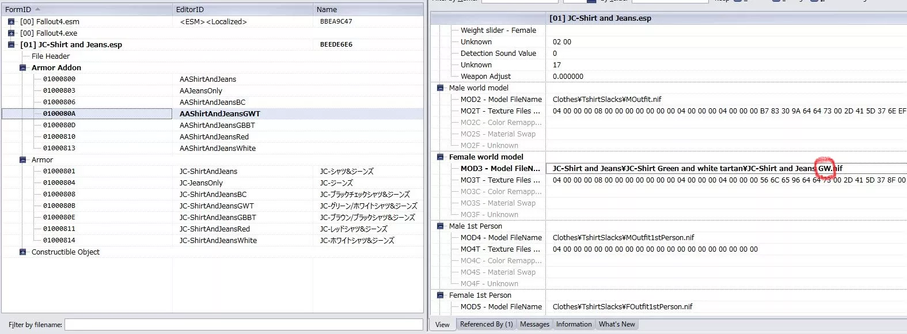Select record 01000810 AAShirtAndJeansRed
Screen dimensions: 907x334
click(x=212, y=136)
